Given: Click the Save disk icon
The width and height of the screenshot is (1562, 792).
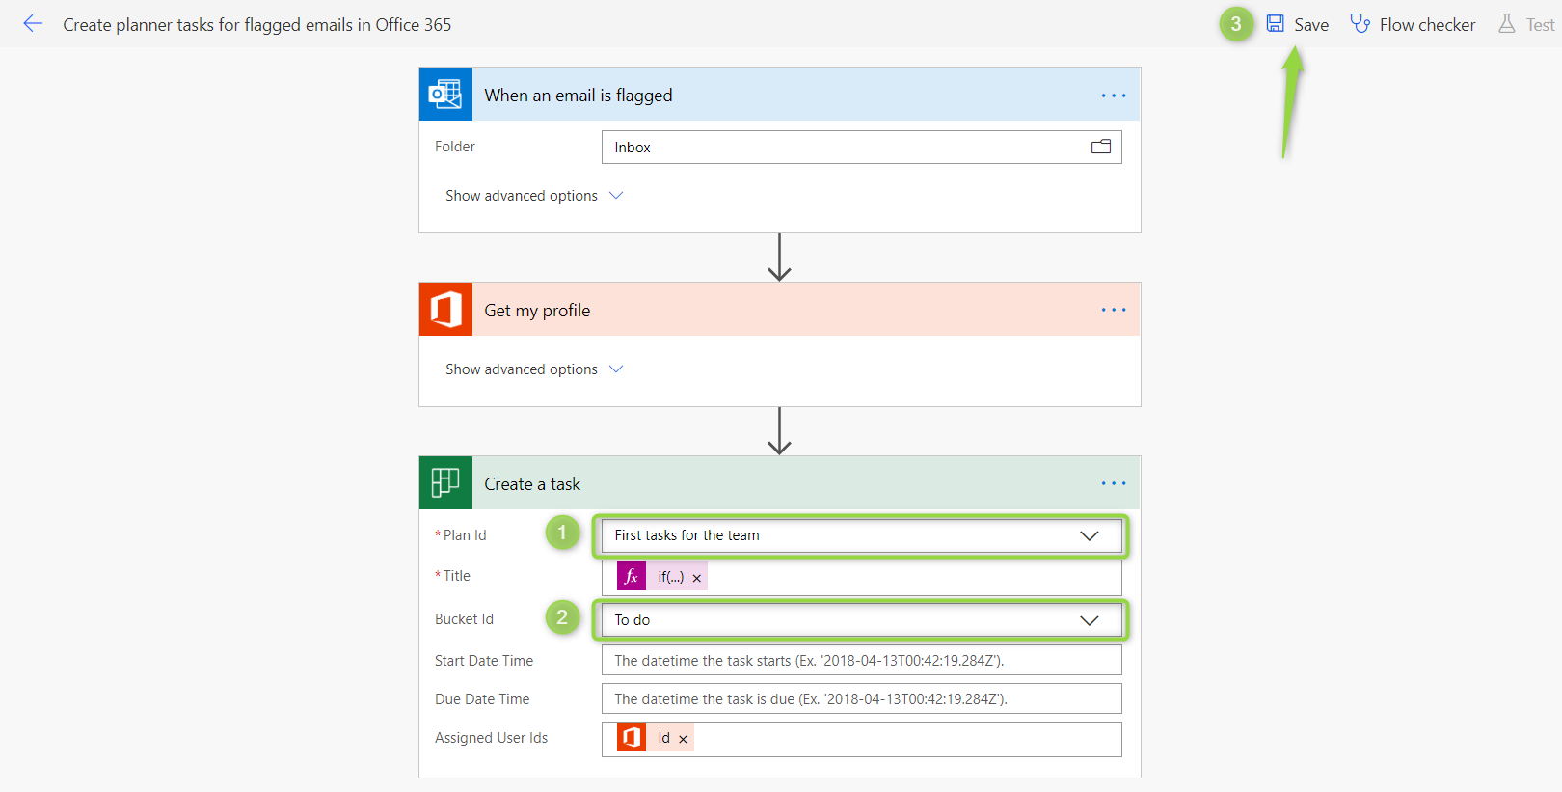Looking at the screenshot, I should pyautogui.click(x=1275, y=24).
